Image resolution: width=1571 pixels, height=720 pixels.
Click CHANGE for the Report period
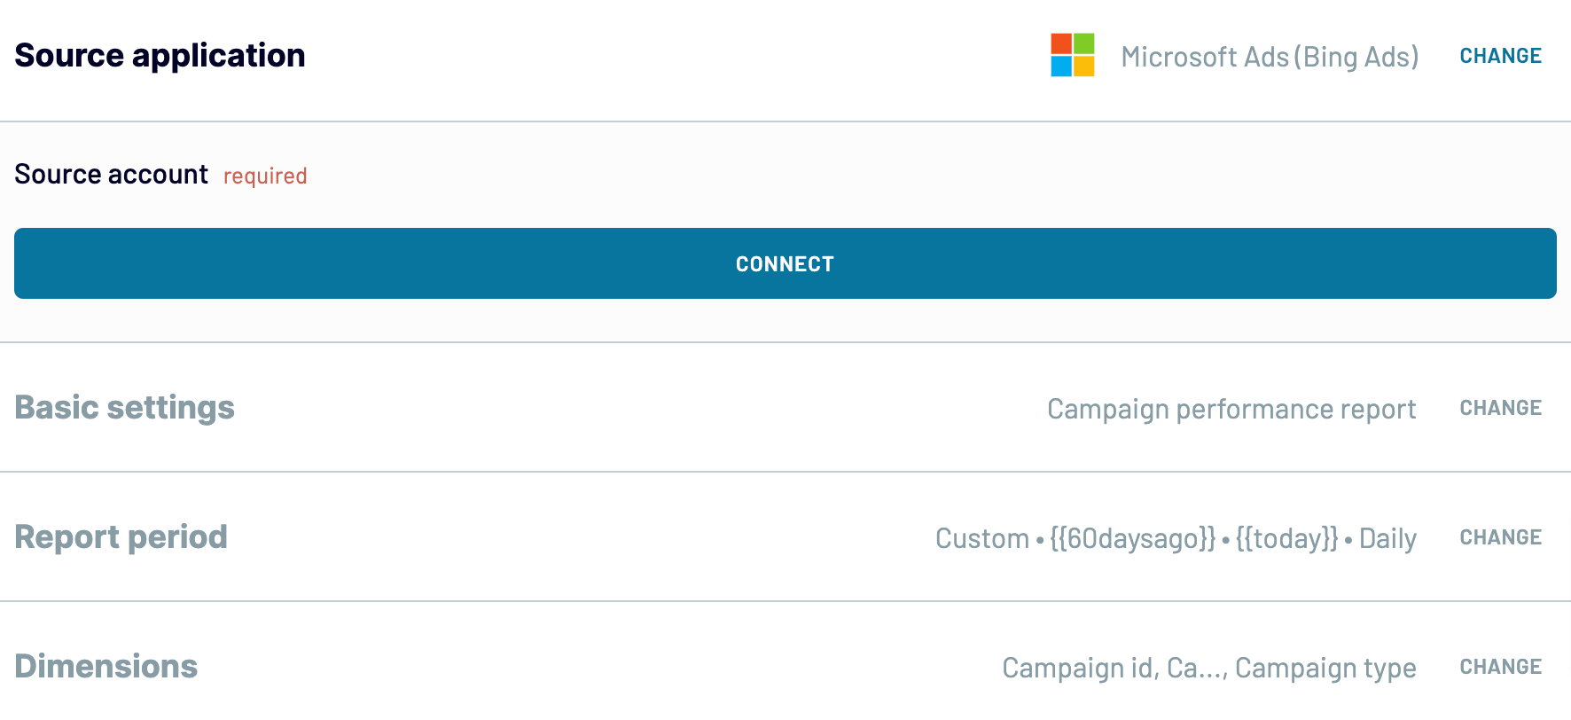pos(1500,537)
